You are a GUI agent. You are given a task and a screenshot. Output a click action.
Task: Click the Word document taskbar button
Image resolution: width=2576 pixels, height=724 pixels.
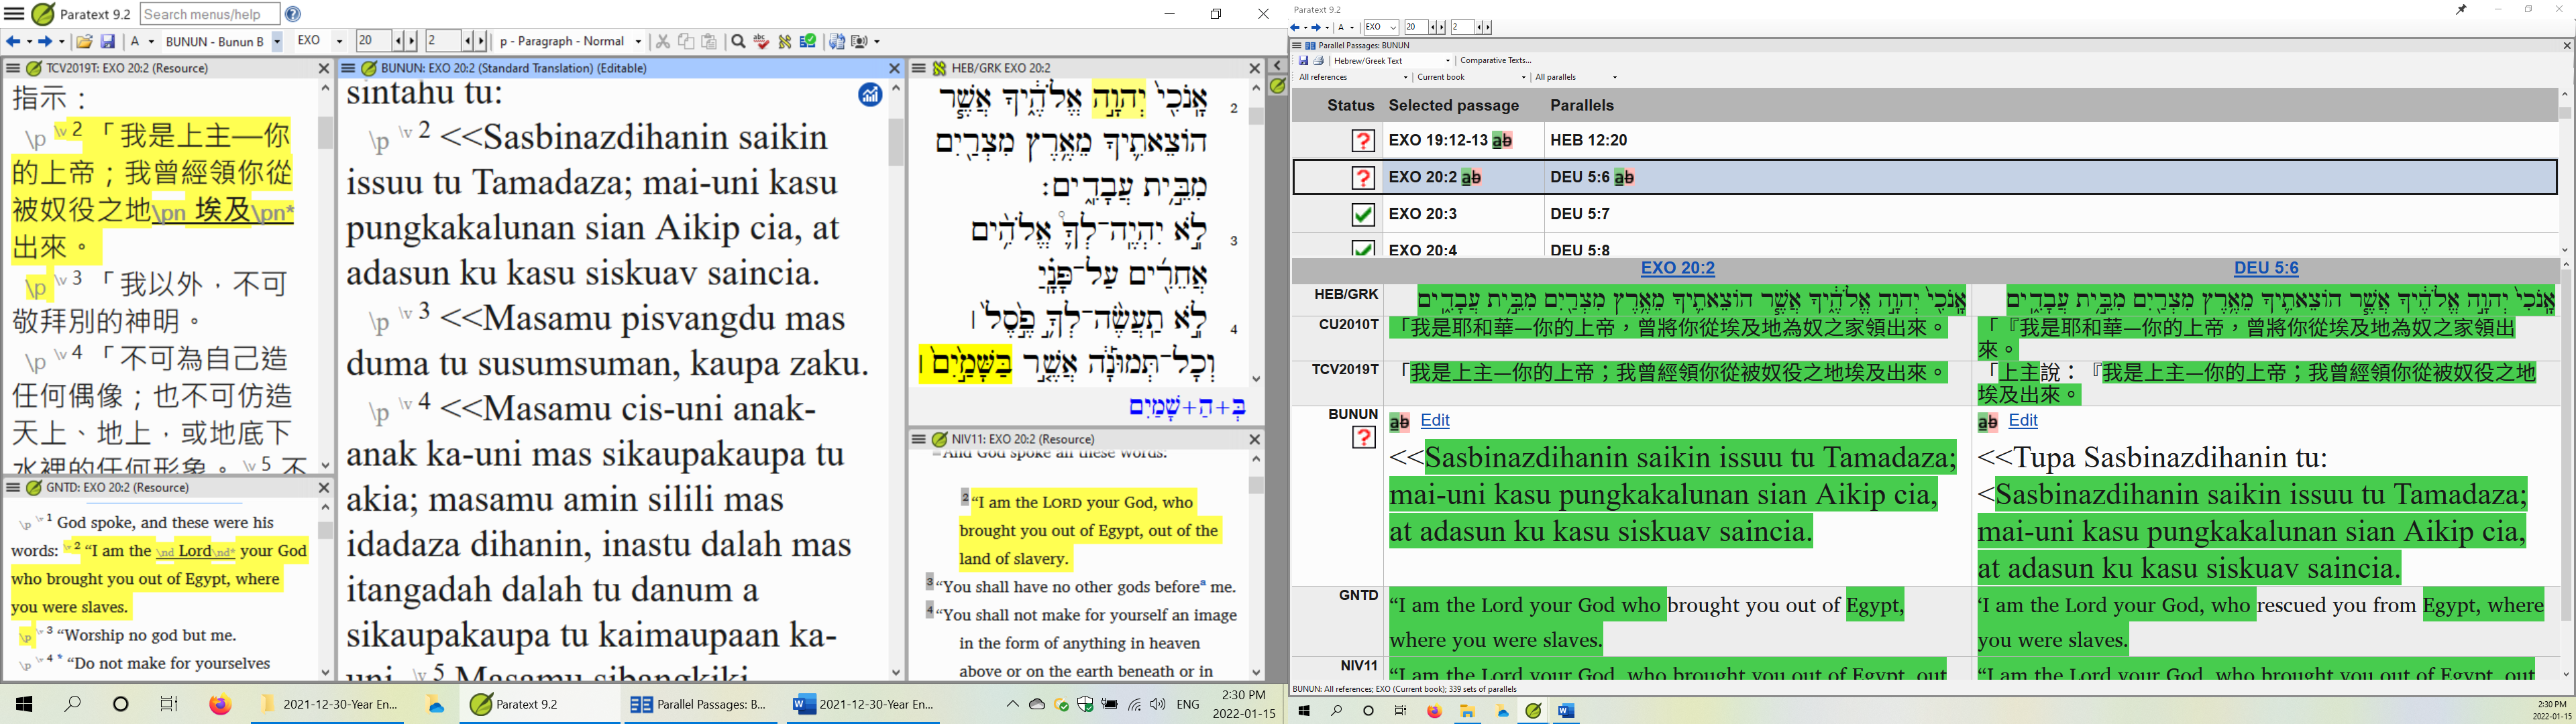point(864,704)
